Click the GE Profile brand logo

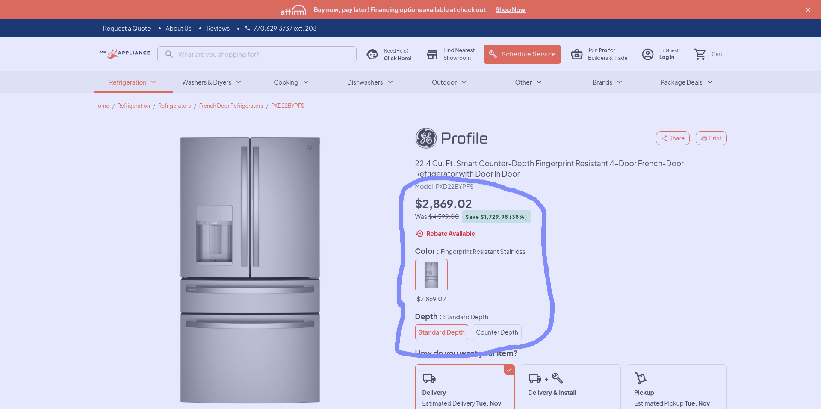[451, 138]
